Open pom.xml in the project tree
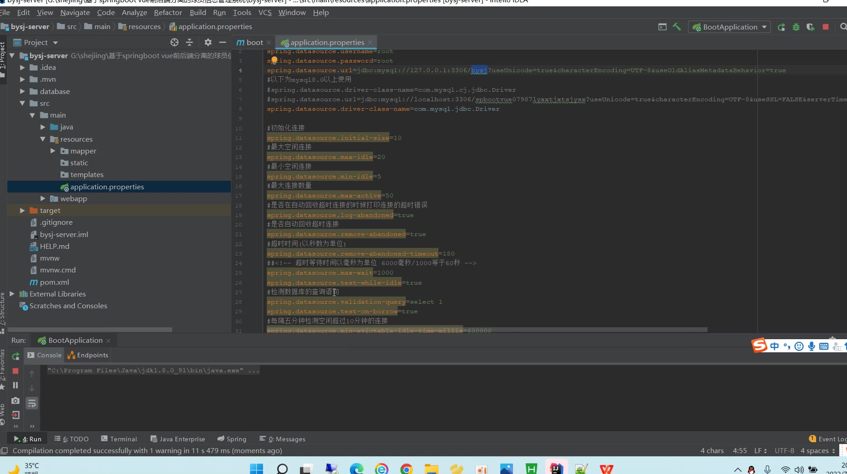 click(54, 282)
